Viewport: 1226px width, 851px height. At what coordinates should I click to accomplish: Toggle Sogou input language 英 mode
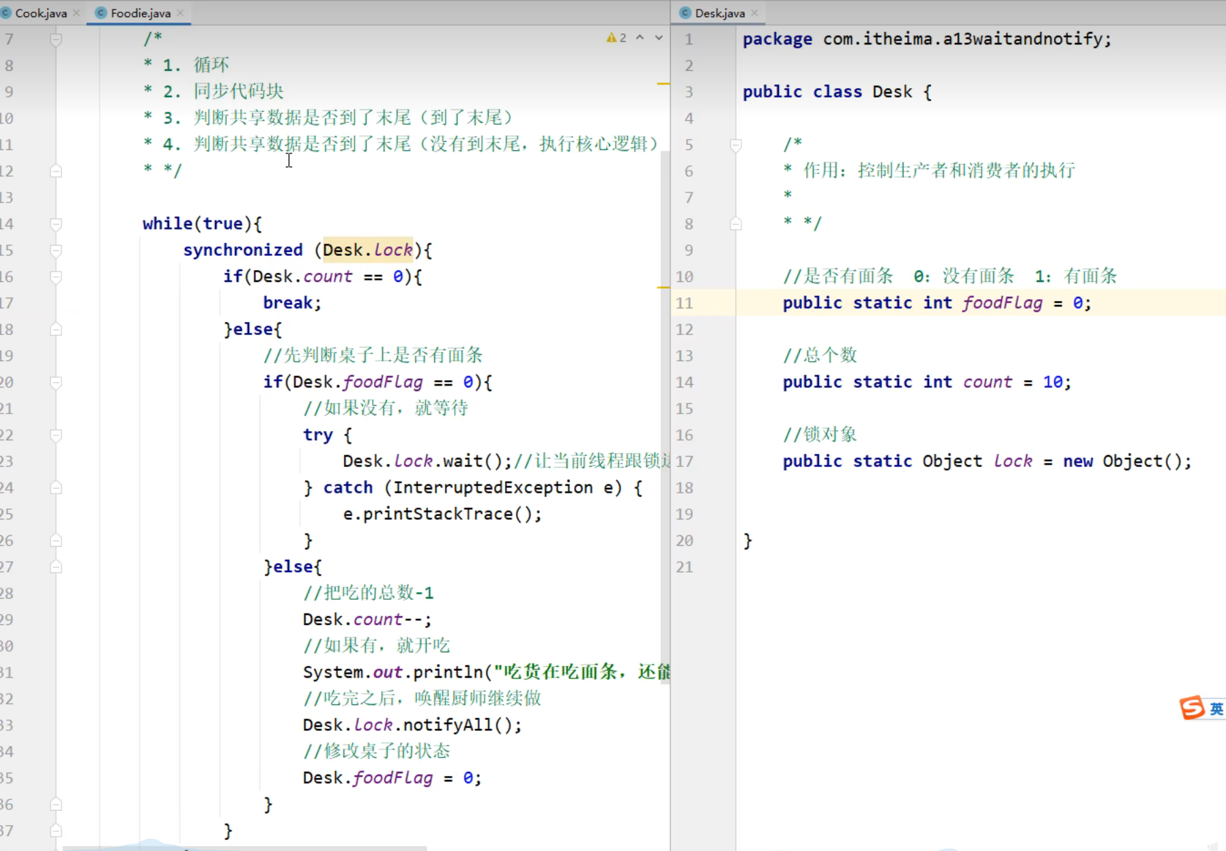tap(1216, 709)
